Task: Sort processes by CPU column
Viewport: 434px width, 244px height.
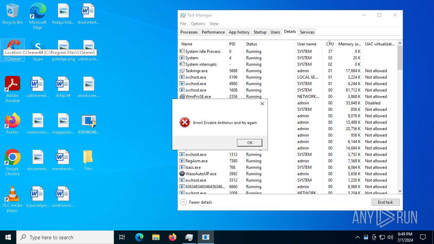Action: [330, 44]
